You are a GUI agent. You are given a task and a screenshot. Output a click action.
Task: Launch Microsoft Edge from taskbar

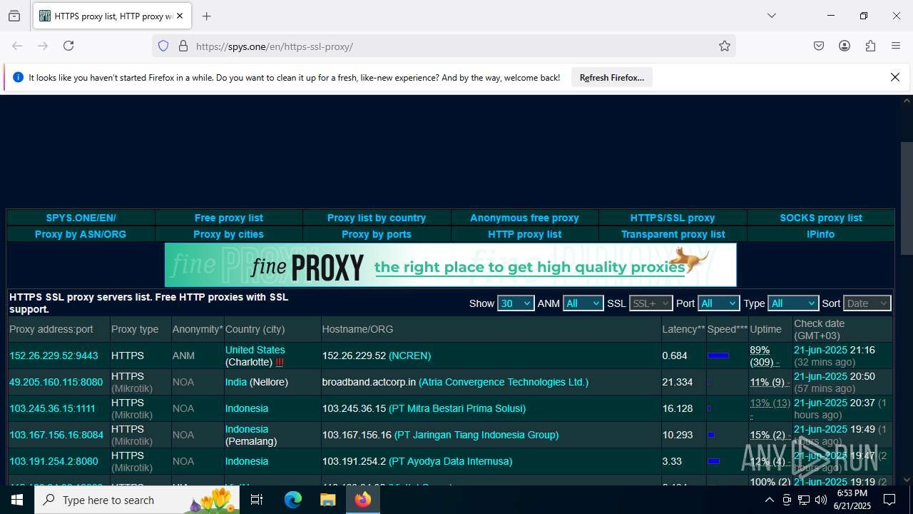[293, 500]
